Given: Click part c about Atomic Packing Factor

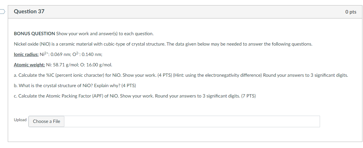Looking at the screenshot, I should [x=135, y=96].
